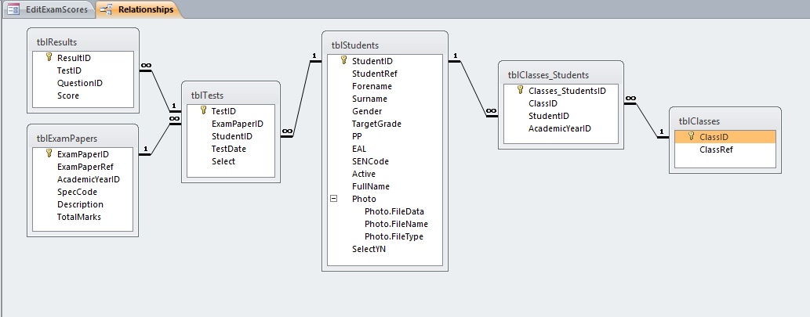810x317 pixels.
Task: Select join line between tblClasses_Students and tblClasses
Action: 646,121
